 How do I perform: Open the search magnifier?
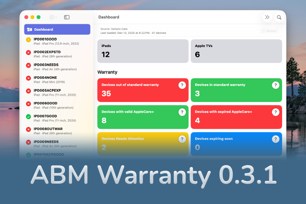pos(279,18)
